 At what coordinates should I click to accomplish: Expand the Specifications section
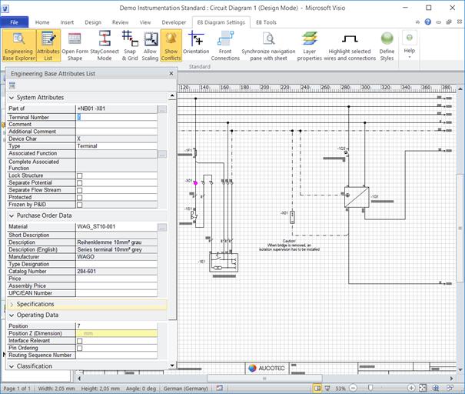[x=12, y=304]
